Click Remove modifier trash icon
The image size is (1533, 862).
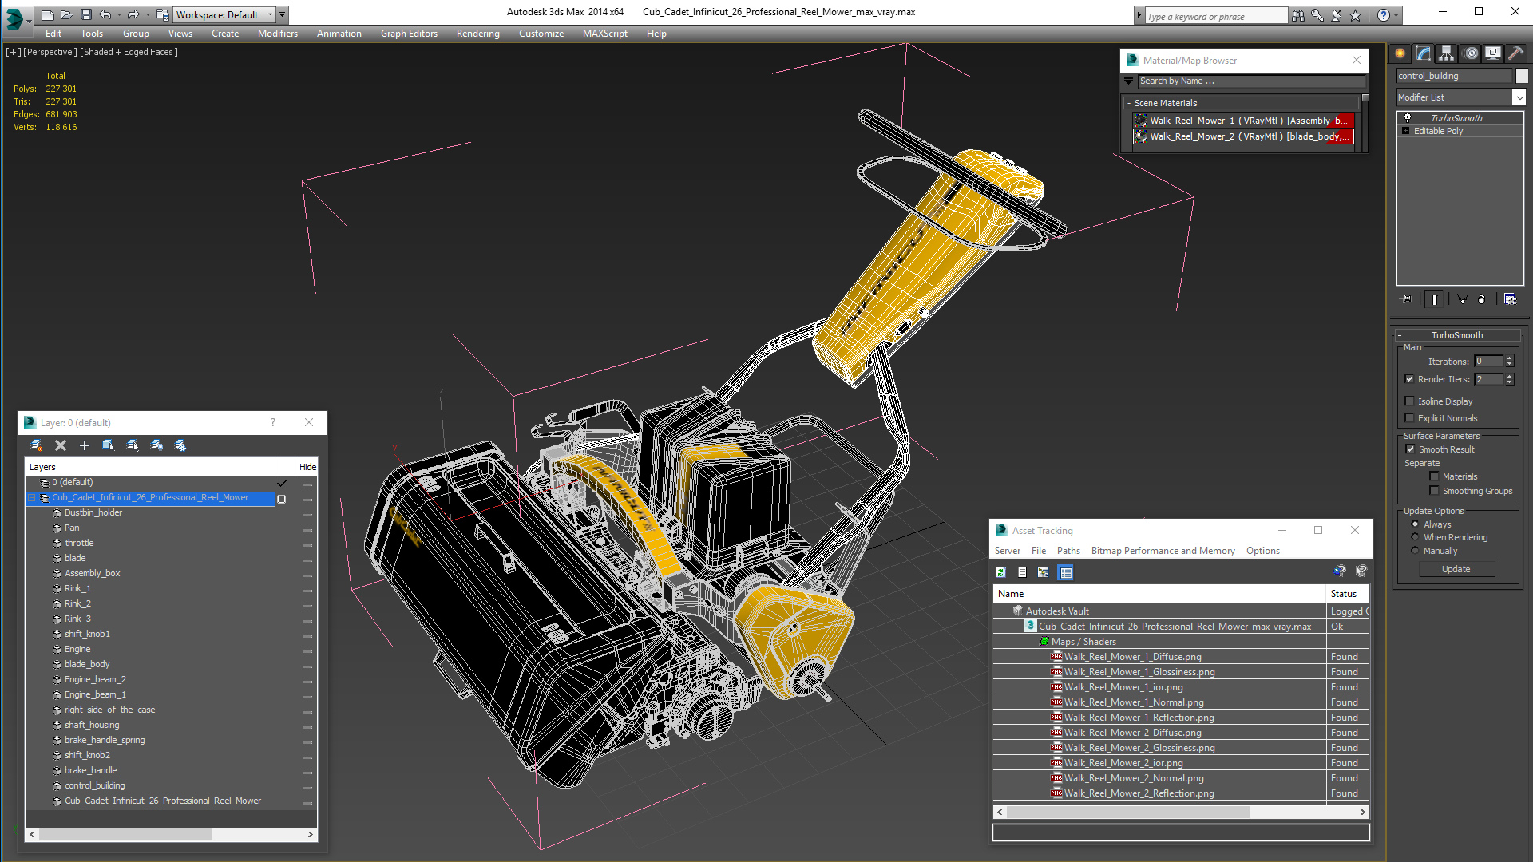click(x=1482, y=299)
